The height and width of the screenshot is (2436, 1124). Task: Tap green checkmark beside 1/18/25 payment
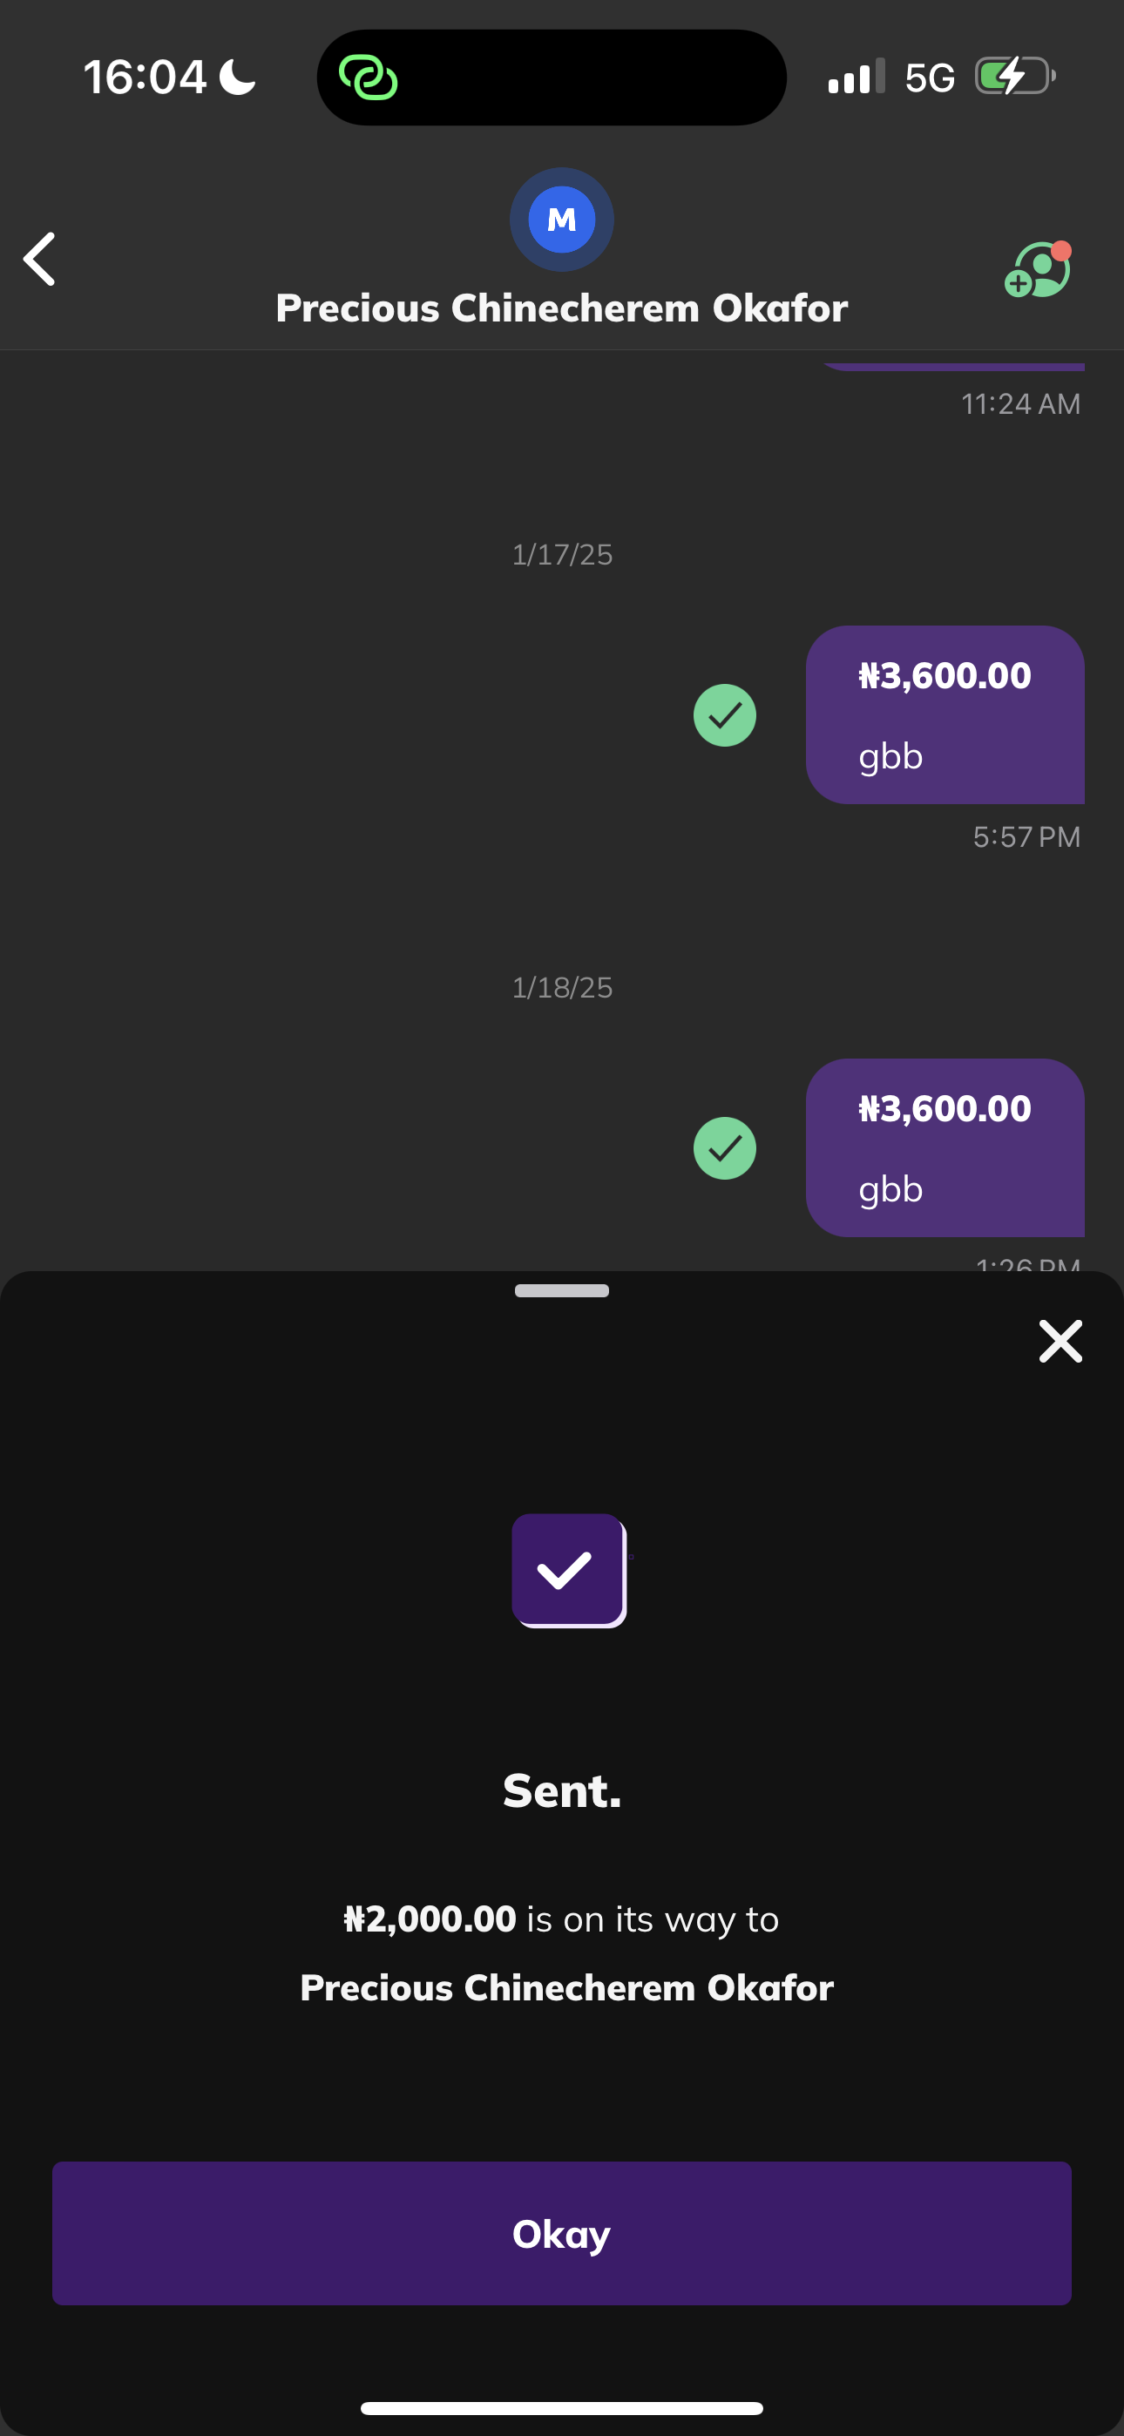tap(725, 1148)
